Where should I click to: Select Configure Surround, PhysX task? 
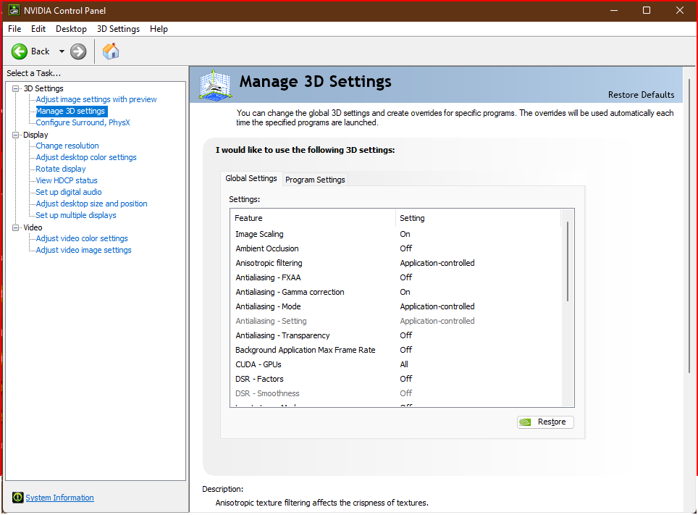[83, 122]
